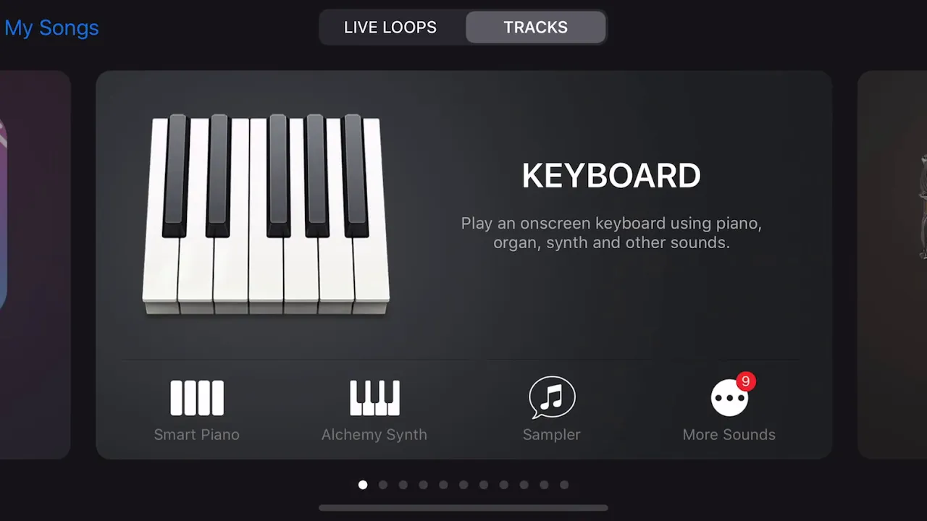This screenshot has height=521, width=927.
Task: Click the red 9 notification badge
Action: [746, 381]
